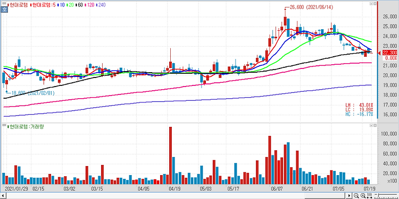This screenshot has width=399, height=199.
Task: Click the LC : 19.89% statistic
Action: pyautogui.click(x=359, y=109)
